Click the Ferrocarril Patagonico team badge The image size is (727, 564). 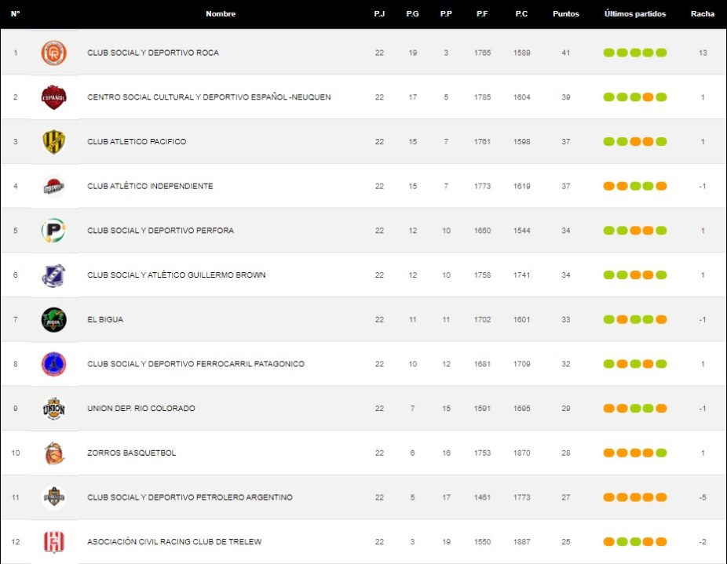pyautogui.click(x=53, y=364)
